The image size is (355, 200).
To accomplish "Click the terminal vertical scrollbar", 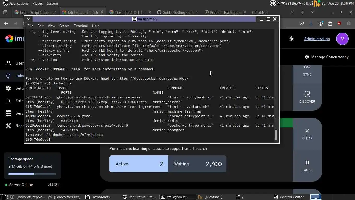I will [276, 135].
